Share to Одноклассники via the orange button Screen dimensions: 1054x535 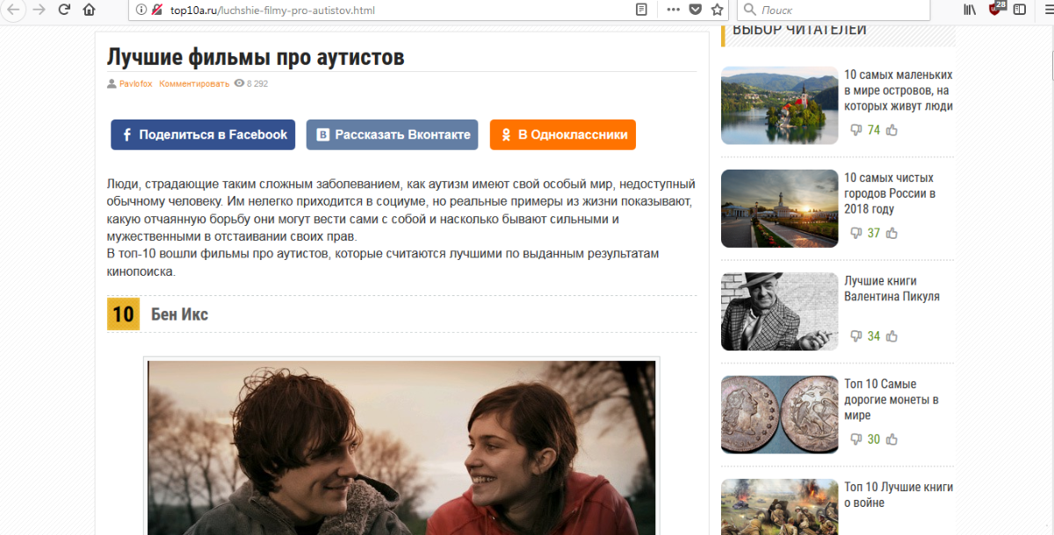point(562,134)
